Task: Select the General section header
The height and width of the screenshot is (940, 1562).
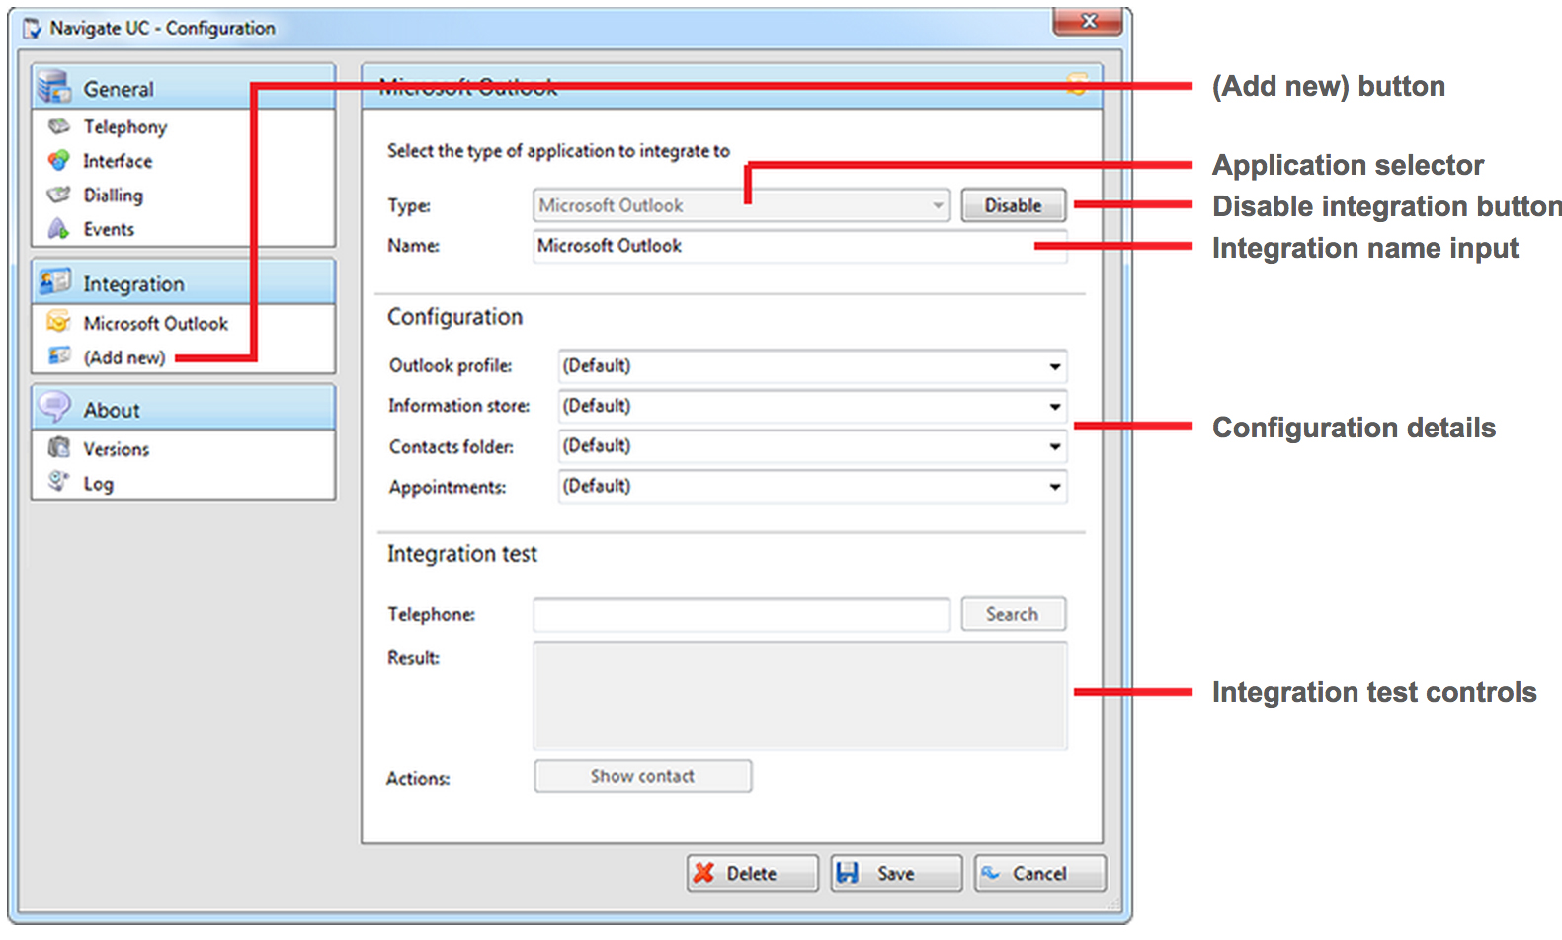Action: click(184, 88)
